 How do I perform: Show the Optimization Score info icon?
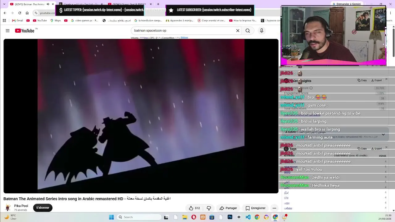point(311,88)
